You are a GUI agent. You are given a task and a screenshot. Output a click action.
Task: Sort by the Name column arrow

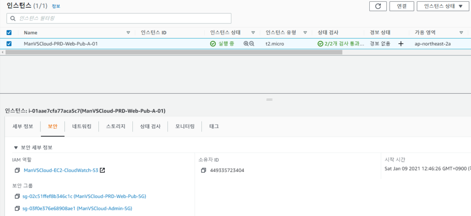tap(128, 33)
